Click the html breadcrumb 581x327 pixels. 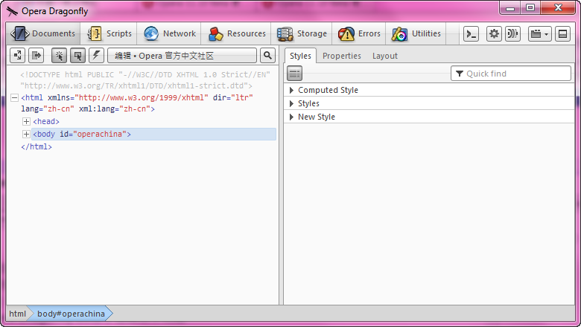17,314
